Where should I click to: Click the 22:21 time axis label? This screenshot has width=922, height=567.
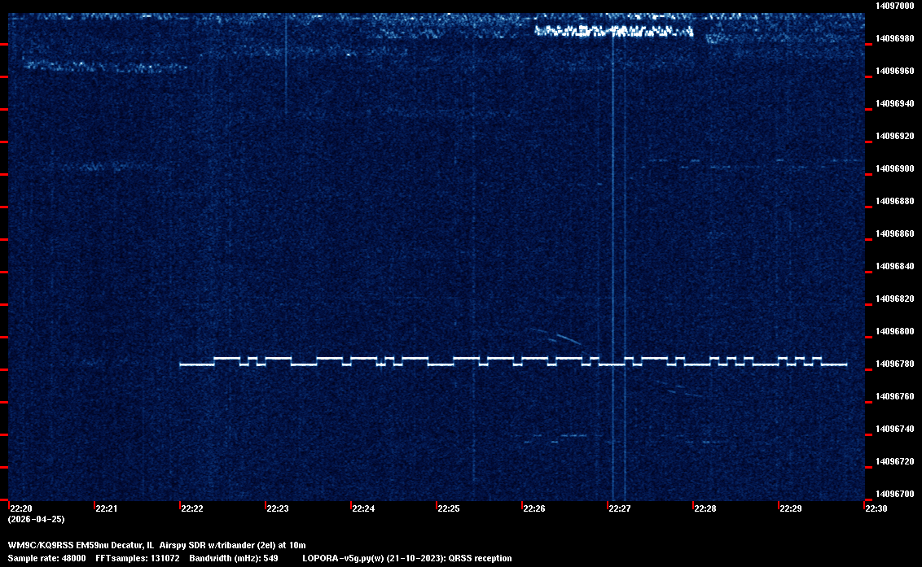107,508
